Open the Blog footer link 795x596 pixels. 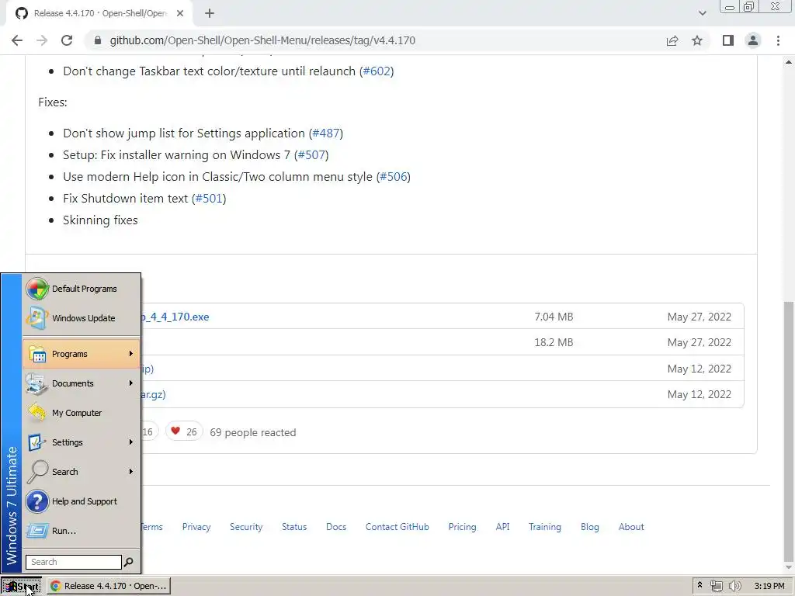click(590, 527)
